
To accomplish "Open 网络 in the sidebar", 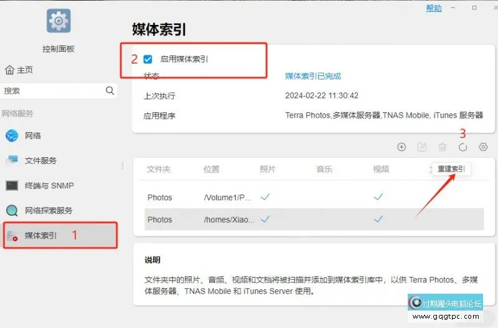I will (x=32, y=135).
